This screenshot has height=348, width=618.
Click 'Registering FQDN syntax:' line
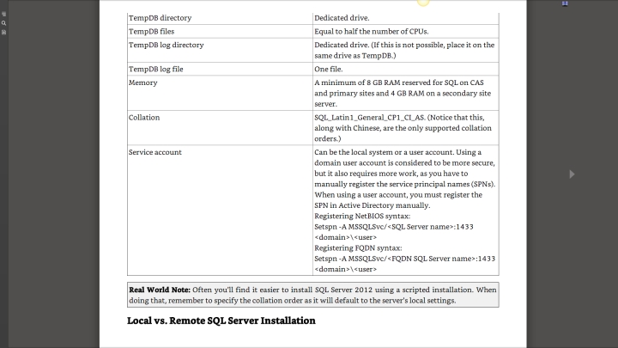point(358,247)
